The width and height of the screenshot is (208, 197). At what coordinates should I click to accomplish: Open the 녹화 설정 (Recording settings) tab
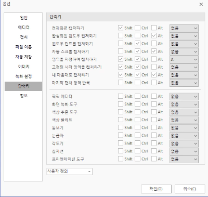click(23, 76)
